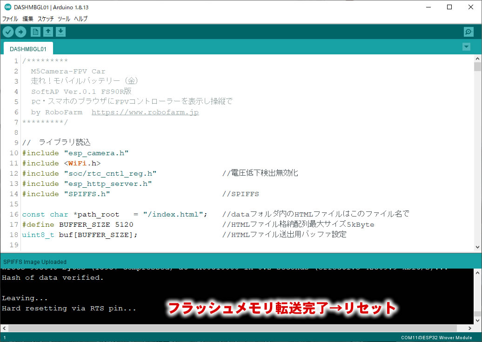Click the console vertical scrollbar thumb
This screenshot has width=482, height=342.
477,314
